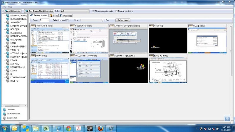Click the KC-NETWORK-HD computer icon
Screen dimensions: 235x132
coord(7,77)
